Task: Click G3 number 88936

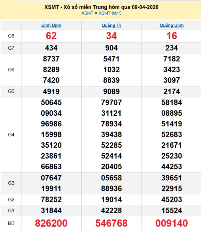Action: (x=111, y=188)
